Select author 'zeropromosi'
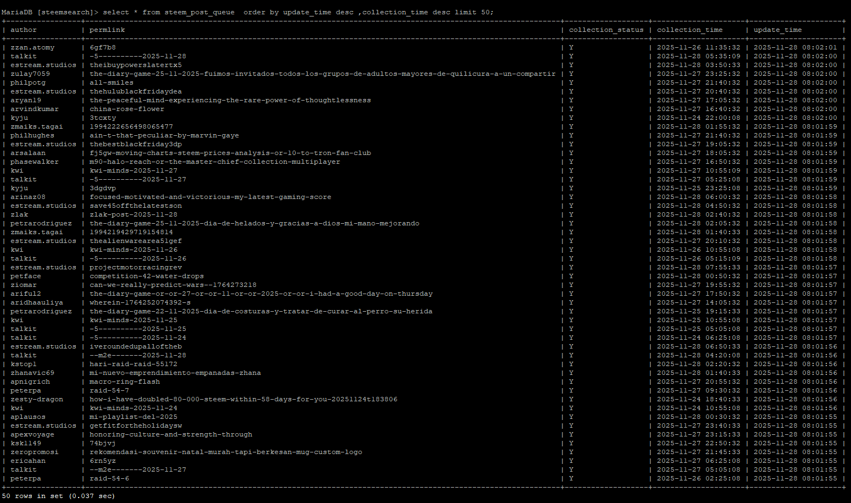Screen dimensions: 851x503 pyautogui.click(x=35, y=452)
